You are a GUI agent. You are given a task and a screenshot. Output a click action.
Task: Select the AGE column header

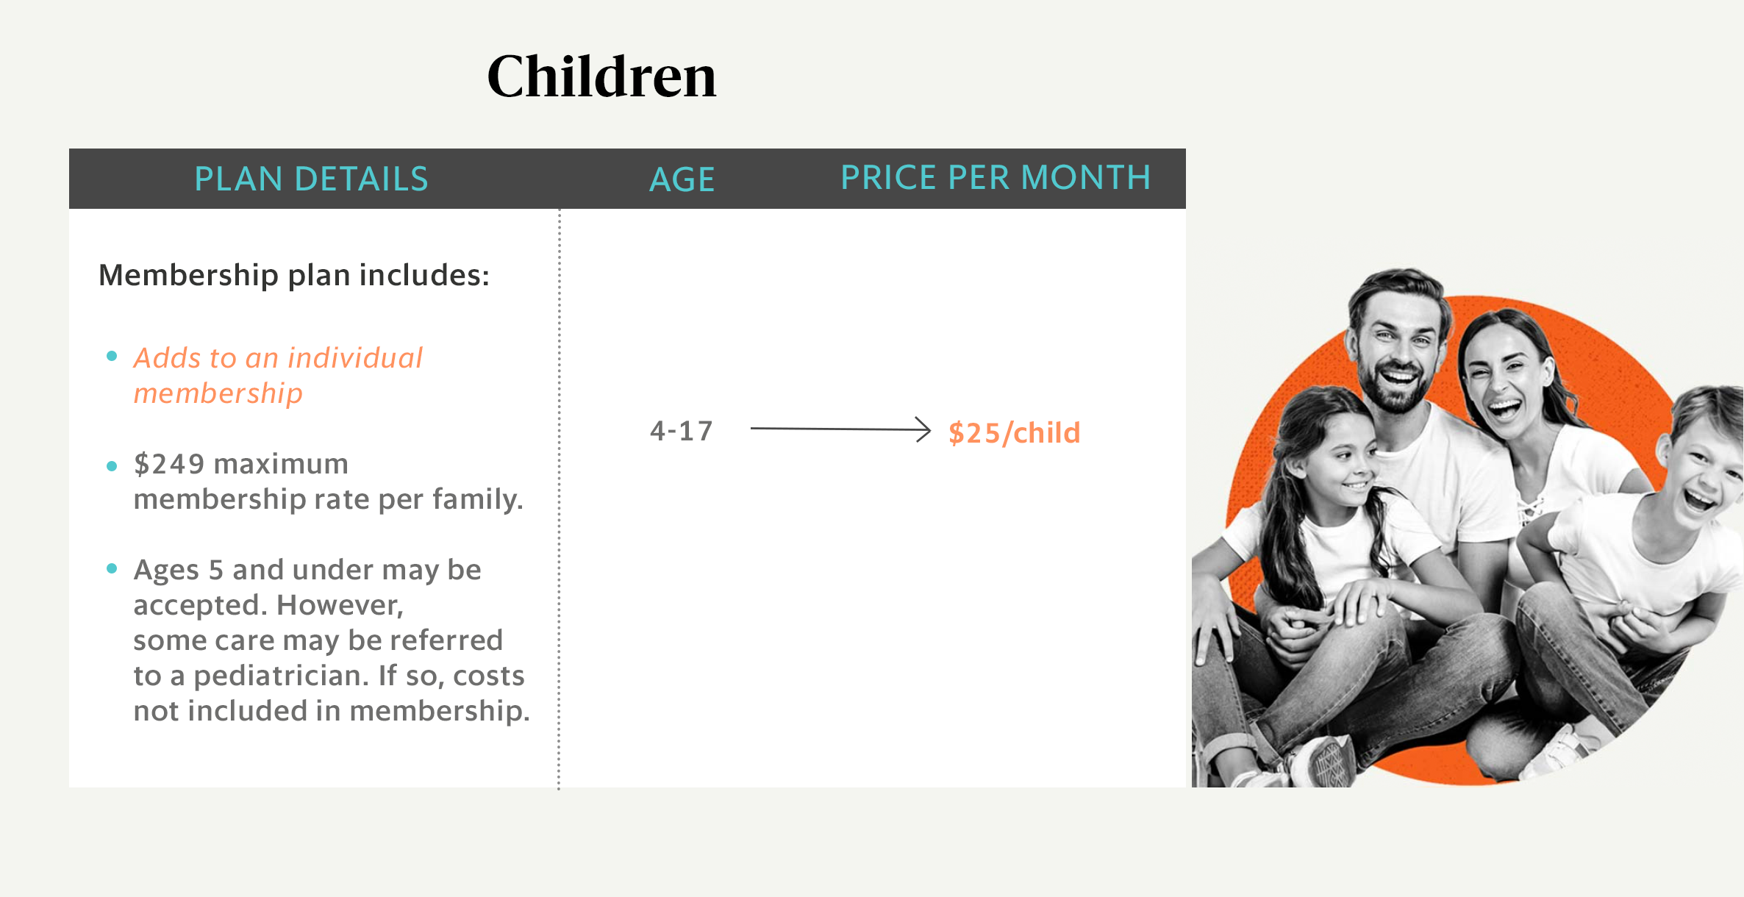[x=682, y=179]
